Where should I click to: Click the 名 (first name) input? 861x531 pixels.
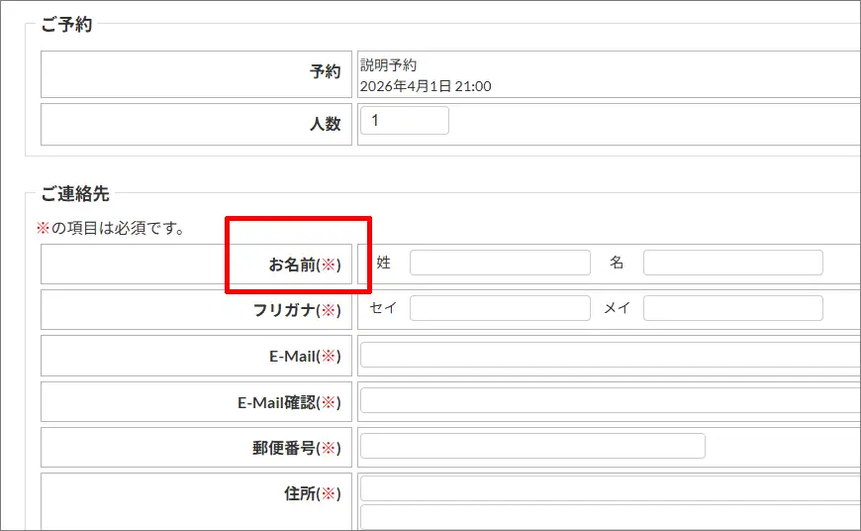732,263
